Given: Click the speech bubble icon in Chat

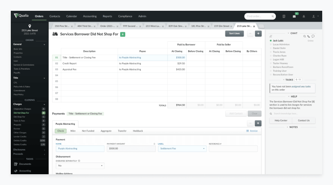Looking at the screenshot, I should click(x=313, y=36).
